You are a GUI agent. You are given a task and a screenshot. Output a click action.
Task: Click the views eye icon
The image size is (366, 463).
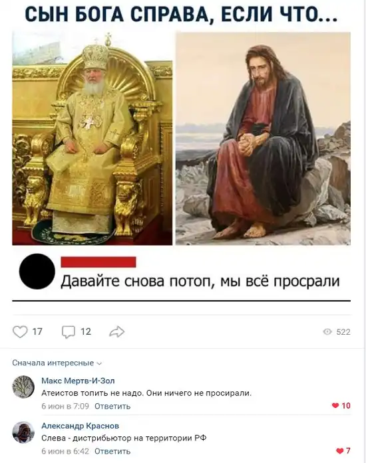click(327, 332)
